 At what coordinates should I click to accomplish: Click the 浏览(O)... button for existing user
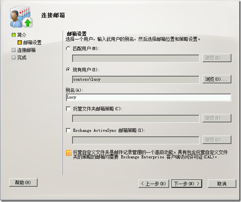(x=217, y=79)
